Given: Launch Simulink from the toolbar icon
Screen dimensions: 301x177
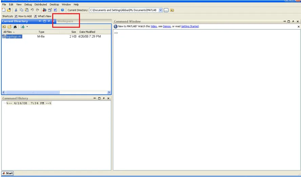Looking at the screenshot, I should point(44,10).
